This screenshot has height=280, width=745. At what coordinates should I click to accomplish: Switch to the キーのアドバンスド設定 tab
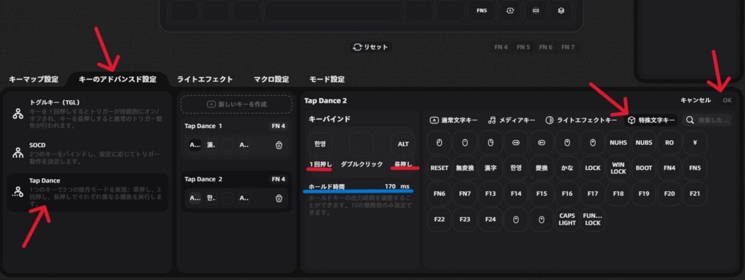click(118, 79)
